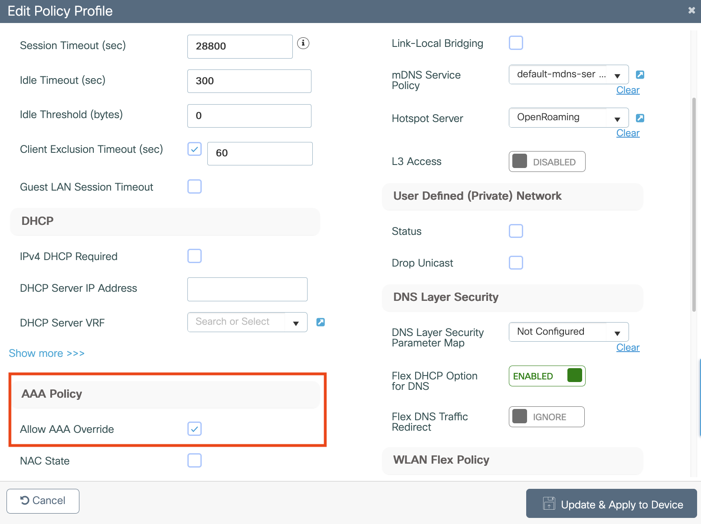
Task: Check Guest LAN Session Timeout
Action: pos(194,187)
